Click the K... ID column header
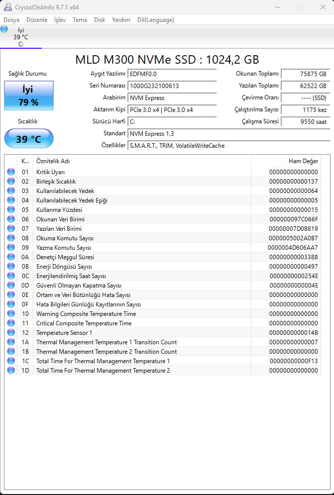The height and width of the screenshot is (495, 334). pyautogui.click(x=25, y=161)
